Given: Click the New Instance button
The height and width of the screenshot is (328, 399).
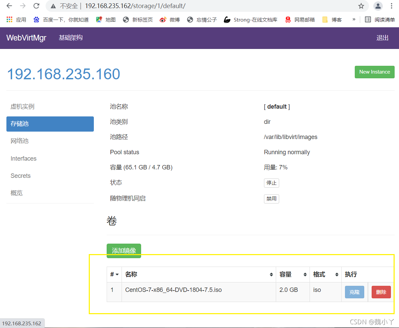Looking at the screenshot, I should [375, 72].
